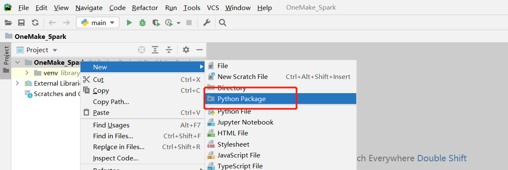Choose Inspect Code... menu entry
The width and height of the screenshot is (508, 170).
point(143,158)
